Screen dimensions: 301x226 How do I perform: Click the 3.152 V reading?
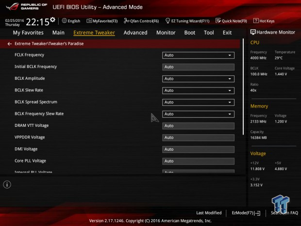(256, 185)
